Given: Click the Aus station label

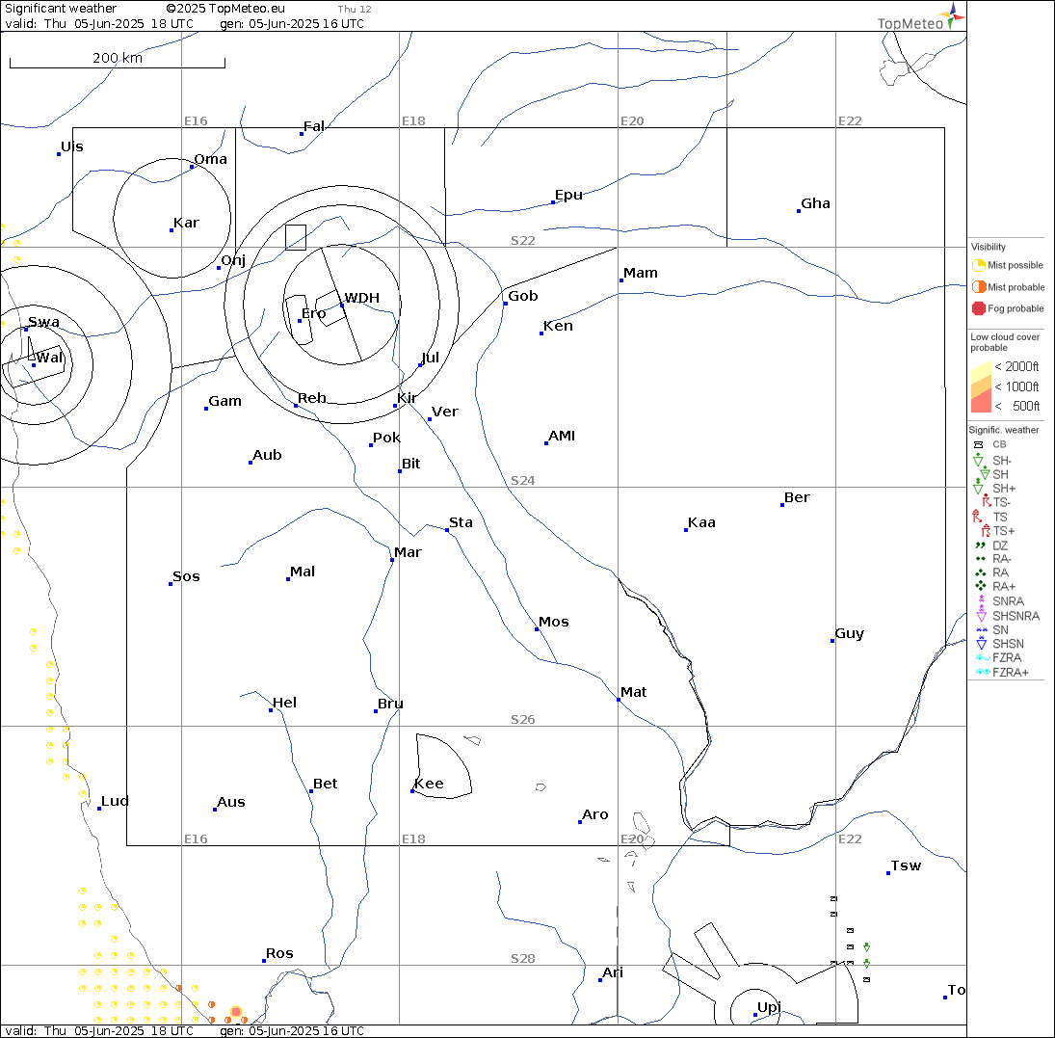Looking at the screenshot, I should (231, 802).
